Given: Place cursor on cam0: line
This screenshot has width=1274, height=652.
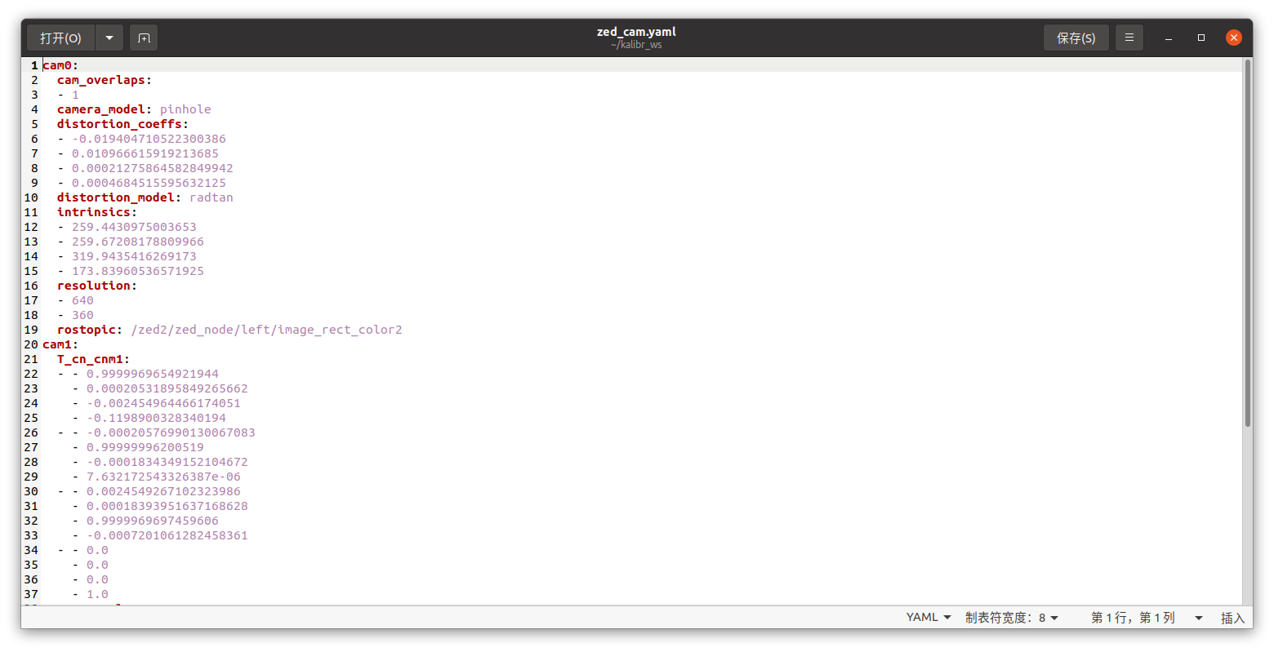Looking at the screenshot, I should (641, 65).
